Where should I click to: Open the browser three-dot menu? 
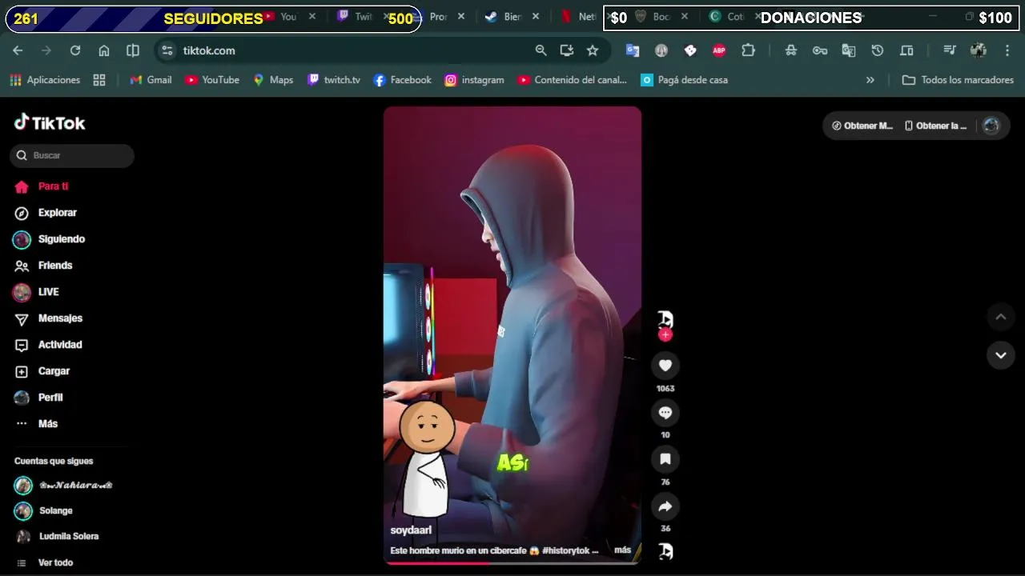1007,50
